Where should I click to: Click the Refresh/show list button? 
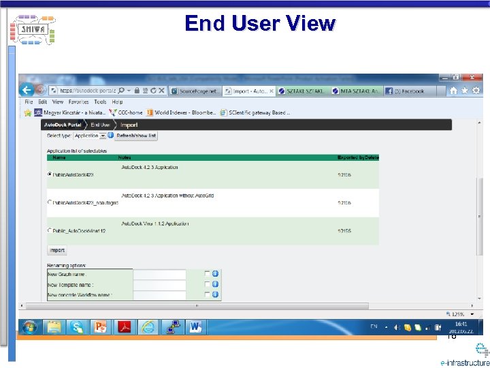(x=136, y=136)
